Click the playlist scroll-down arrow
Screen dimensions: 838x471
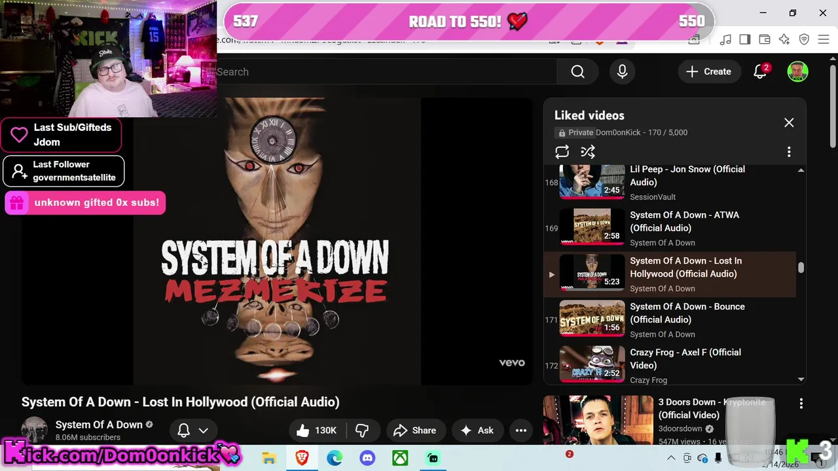(801, 379)
